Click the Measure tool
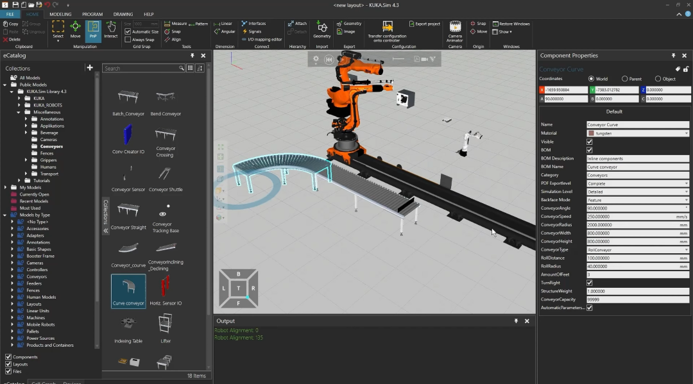The width and height of the screenshot is (693, 384). 175,23
